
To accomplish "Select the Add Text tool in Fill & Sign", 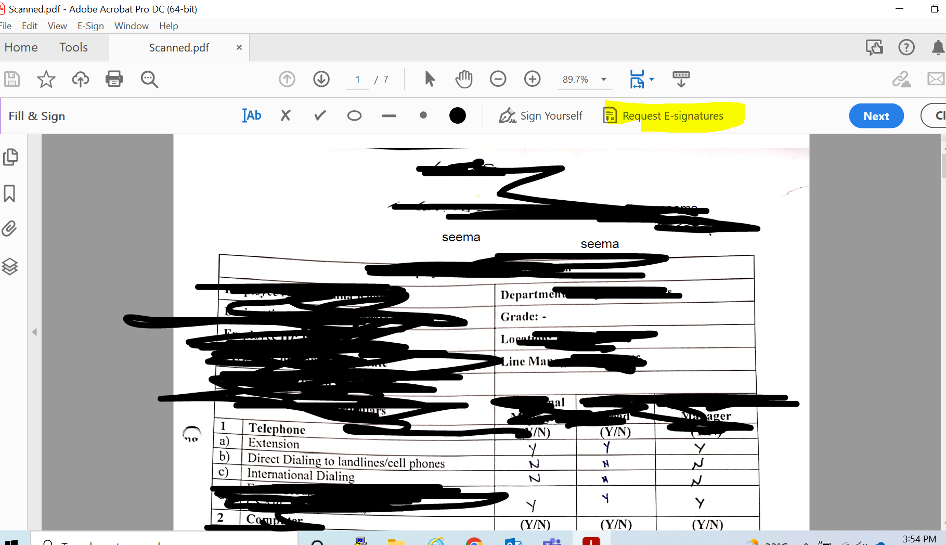I will [x=251, y=115].
